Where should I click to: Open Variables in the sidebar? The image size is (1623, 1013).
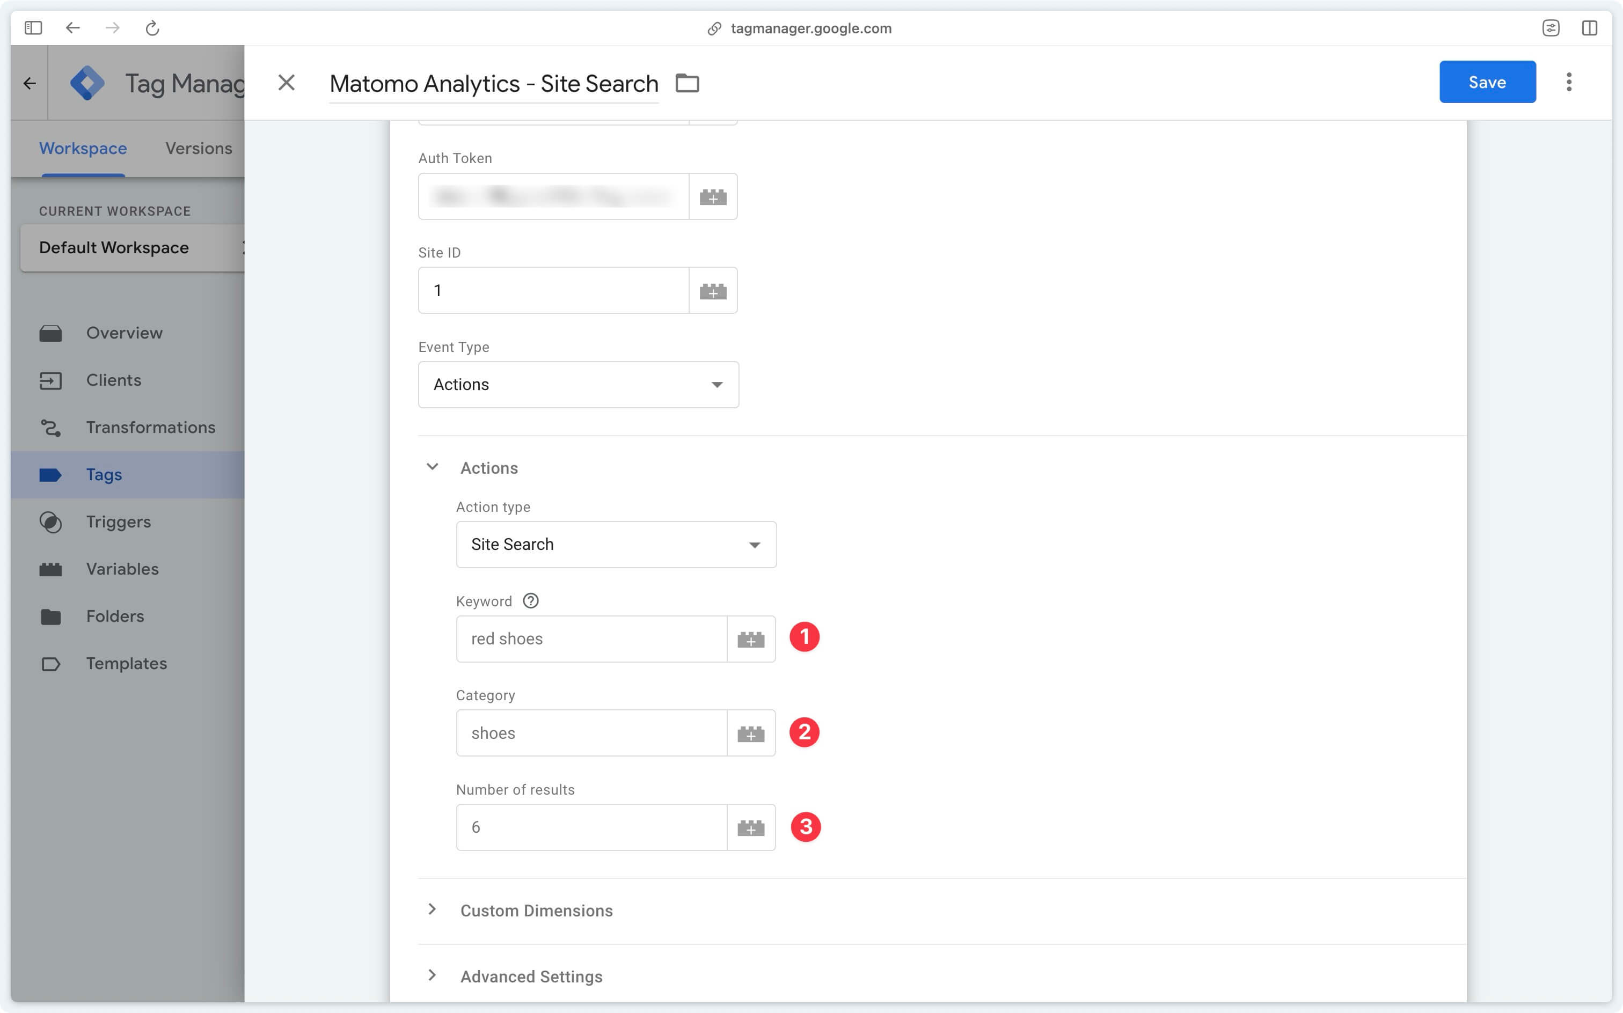(127, 569)
